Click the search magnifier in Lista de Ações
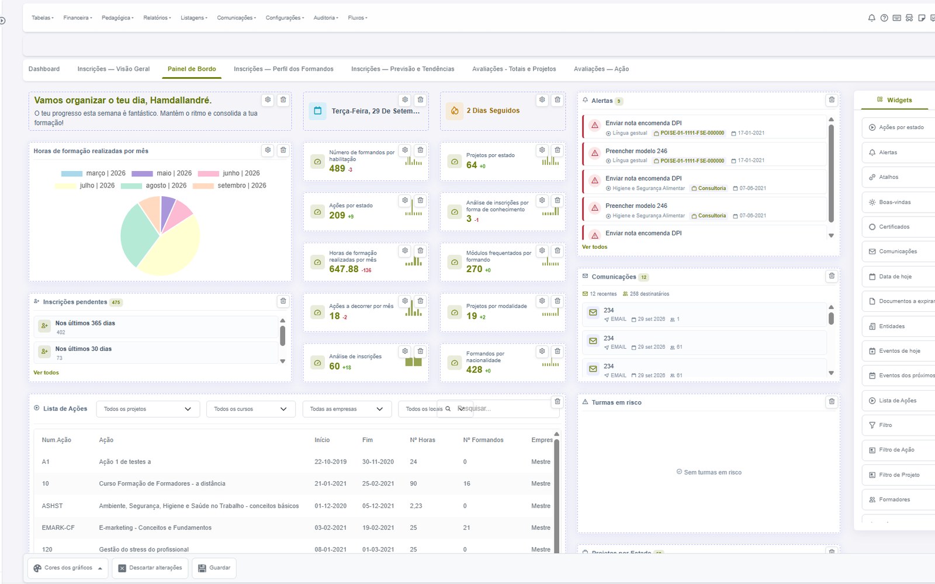This screenshot has height=584, width=935. [x=448, y=409]
